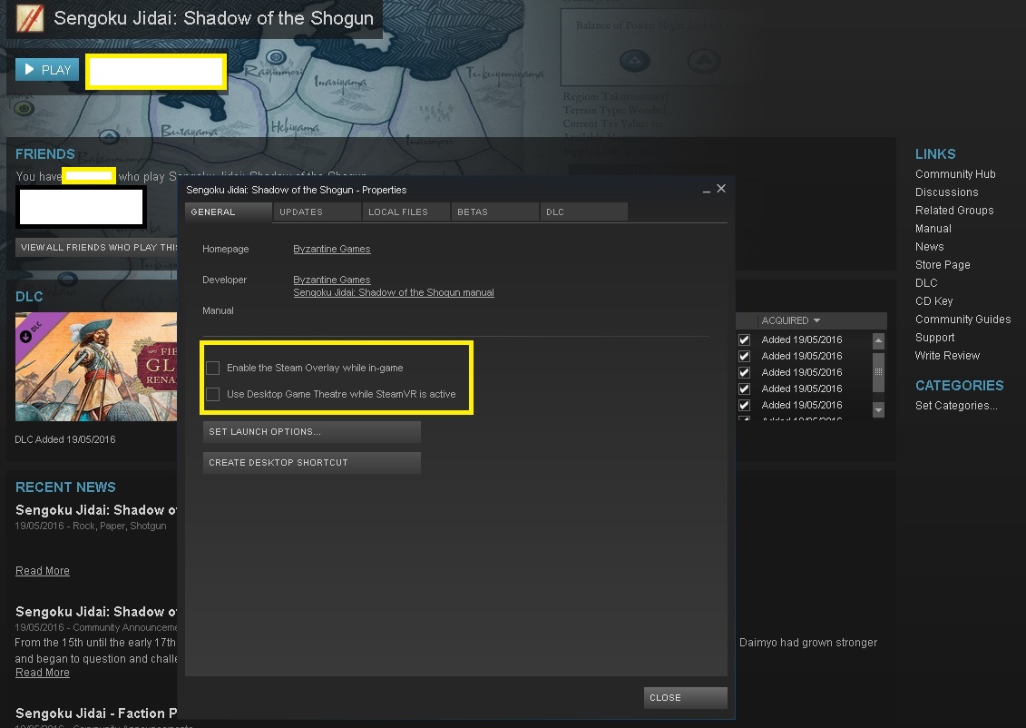Switch to the GENERAL tab
The height and width of the screenshot is (728, 1026).
pyautogui.click(x=229, y=212)
